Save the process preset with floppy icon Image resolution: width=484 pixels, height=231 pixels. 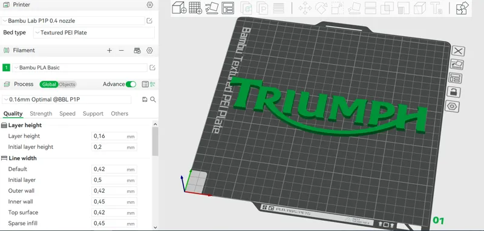pos(145,99)
